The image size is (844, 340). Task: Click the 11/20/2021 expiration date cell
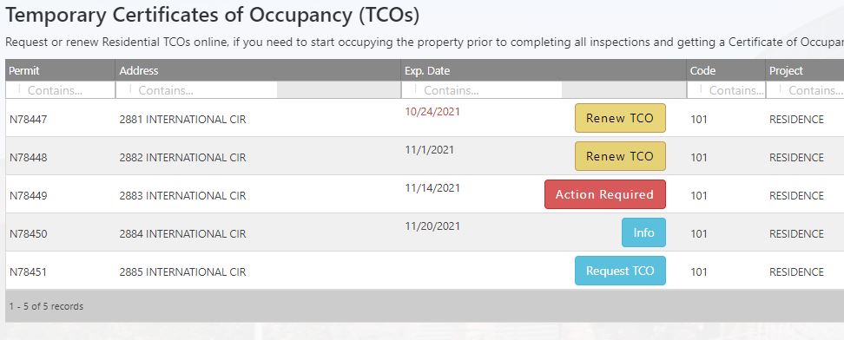(432, 226)
